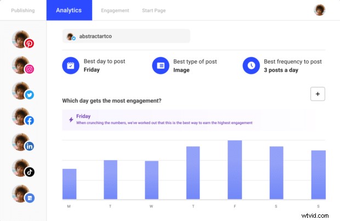Viewport: 340px width, 221px height.
Task: Click the Monday engagement bar
Action: pos(70,184)
